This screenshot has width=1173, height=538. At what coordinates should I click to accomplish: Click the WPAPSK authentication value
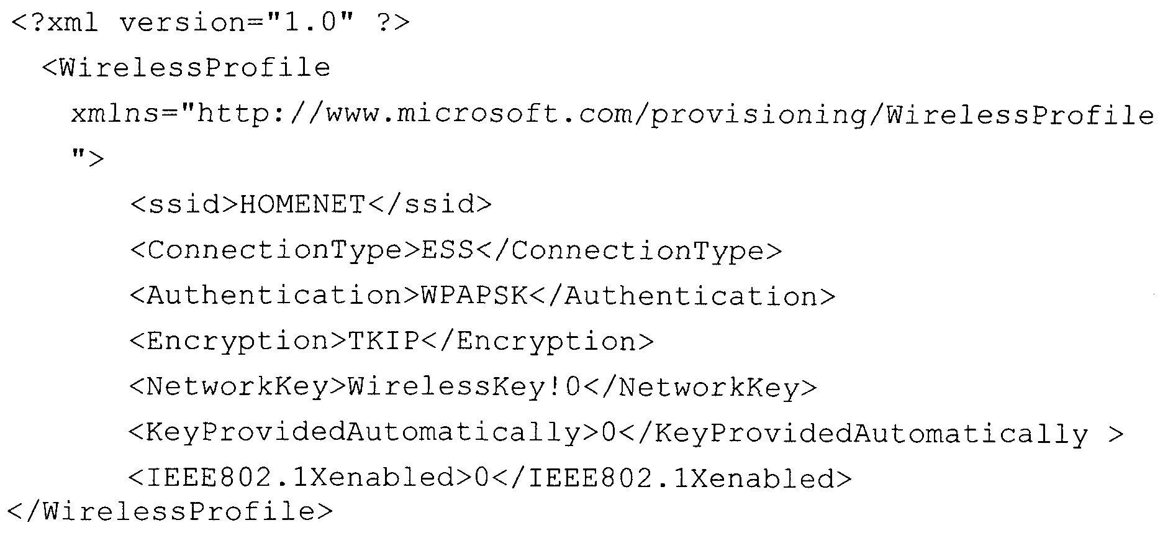474,296
